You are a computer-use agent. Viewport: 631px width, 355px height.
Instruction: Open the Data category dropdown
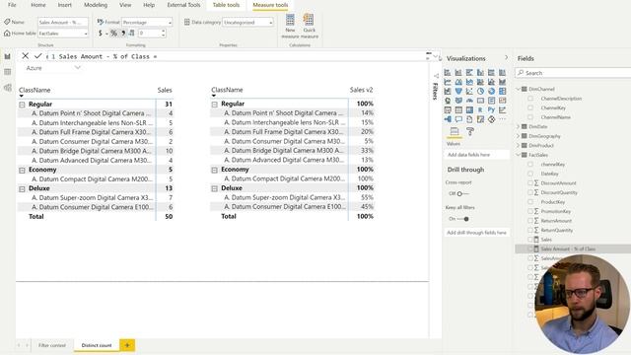tap(247, 22)
